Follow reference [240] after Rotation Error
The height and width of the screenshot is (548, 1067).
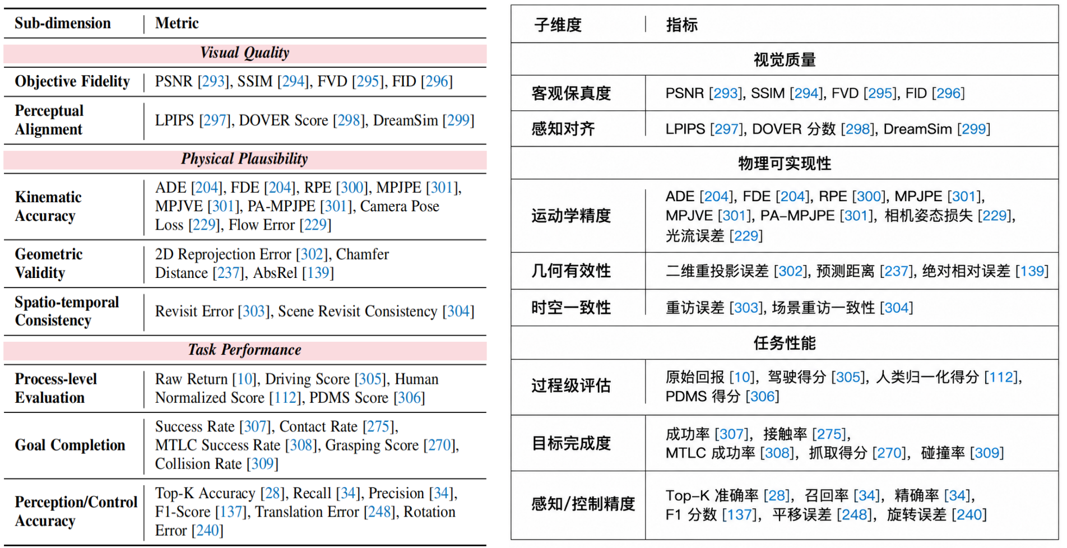pyautogui.click(x=207, y=531)
